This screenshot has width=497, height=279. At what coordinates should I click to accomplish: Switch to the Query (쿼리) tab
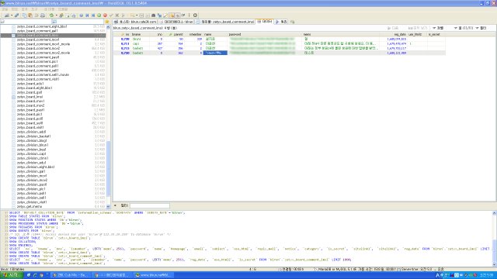point(281,22)
